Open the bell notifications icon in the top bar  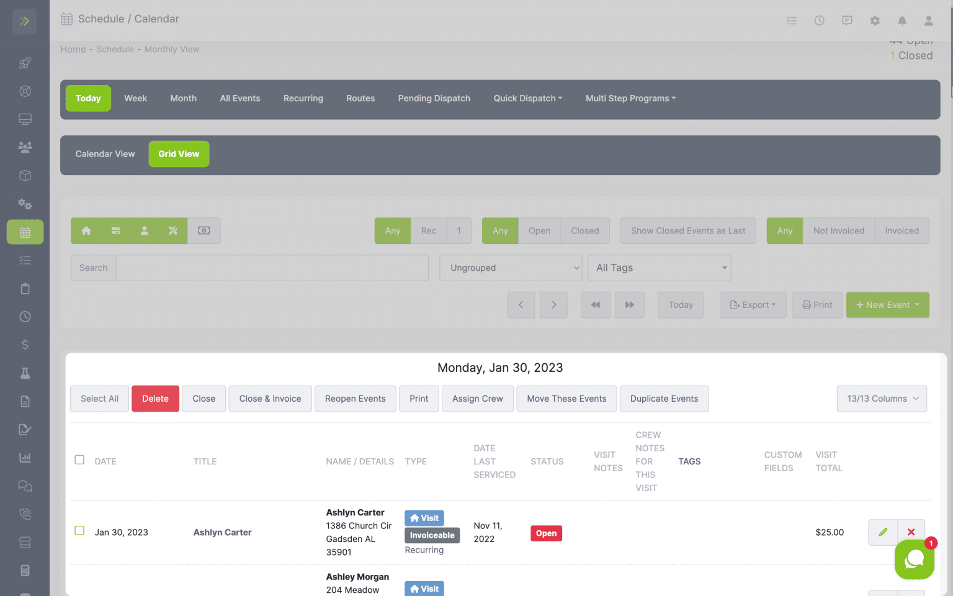pos(902,20)
